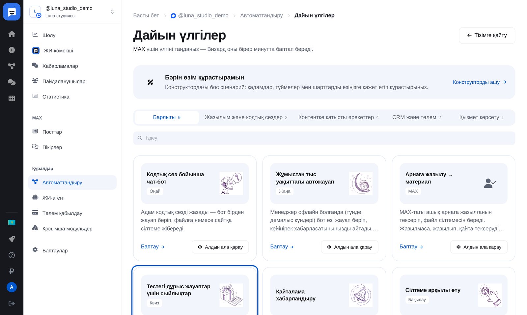Screen dimensions: 527x315
Task: Click the logout icon at rail bottom
Action: (12, 303)
